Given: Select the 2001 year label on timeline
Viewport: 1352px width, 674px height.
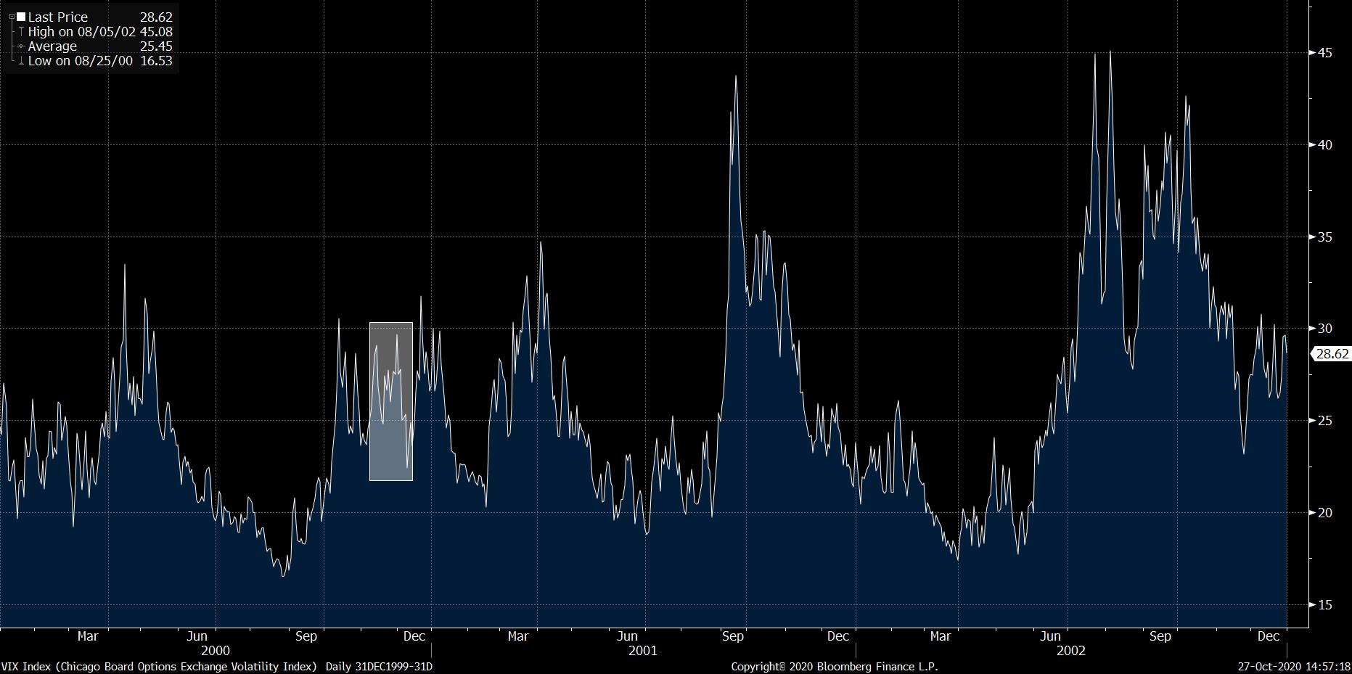Looking at the screenshot, I should coord(642,651).
